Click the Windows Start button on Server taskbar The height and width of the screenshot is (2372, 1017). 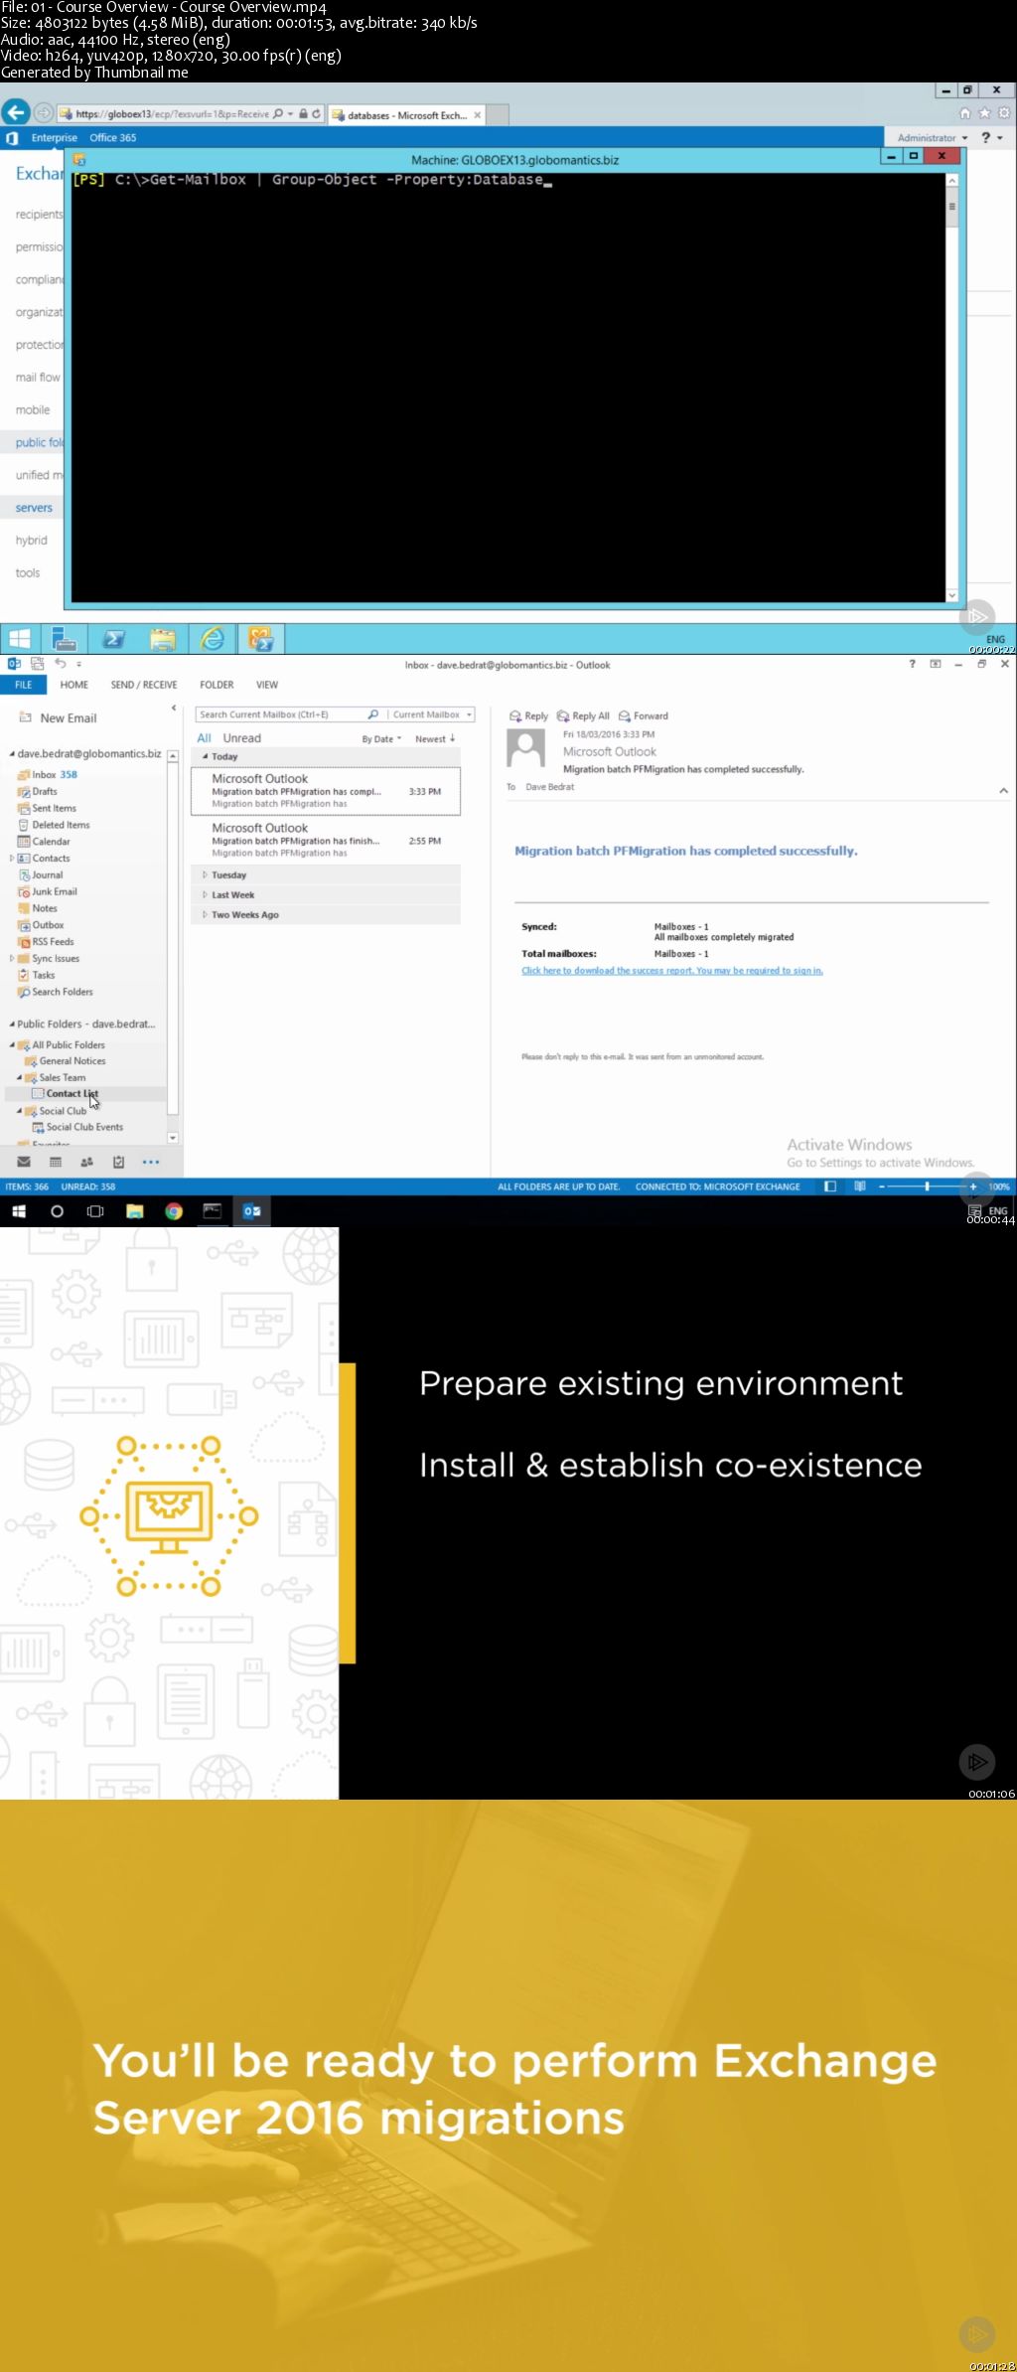coord(20,639)
